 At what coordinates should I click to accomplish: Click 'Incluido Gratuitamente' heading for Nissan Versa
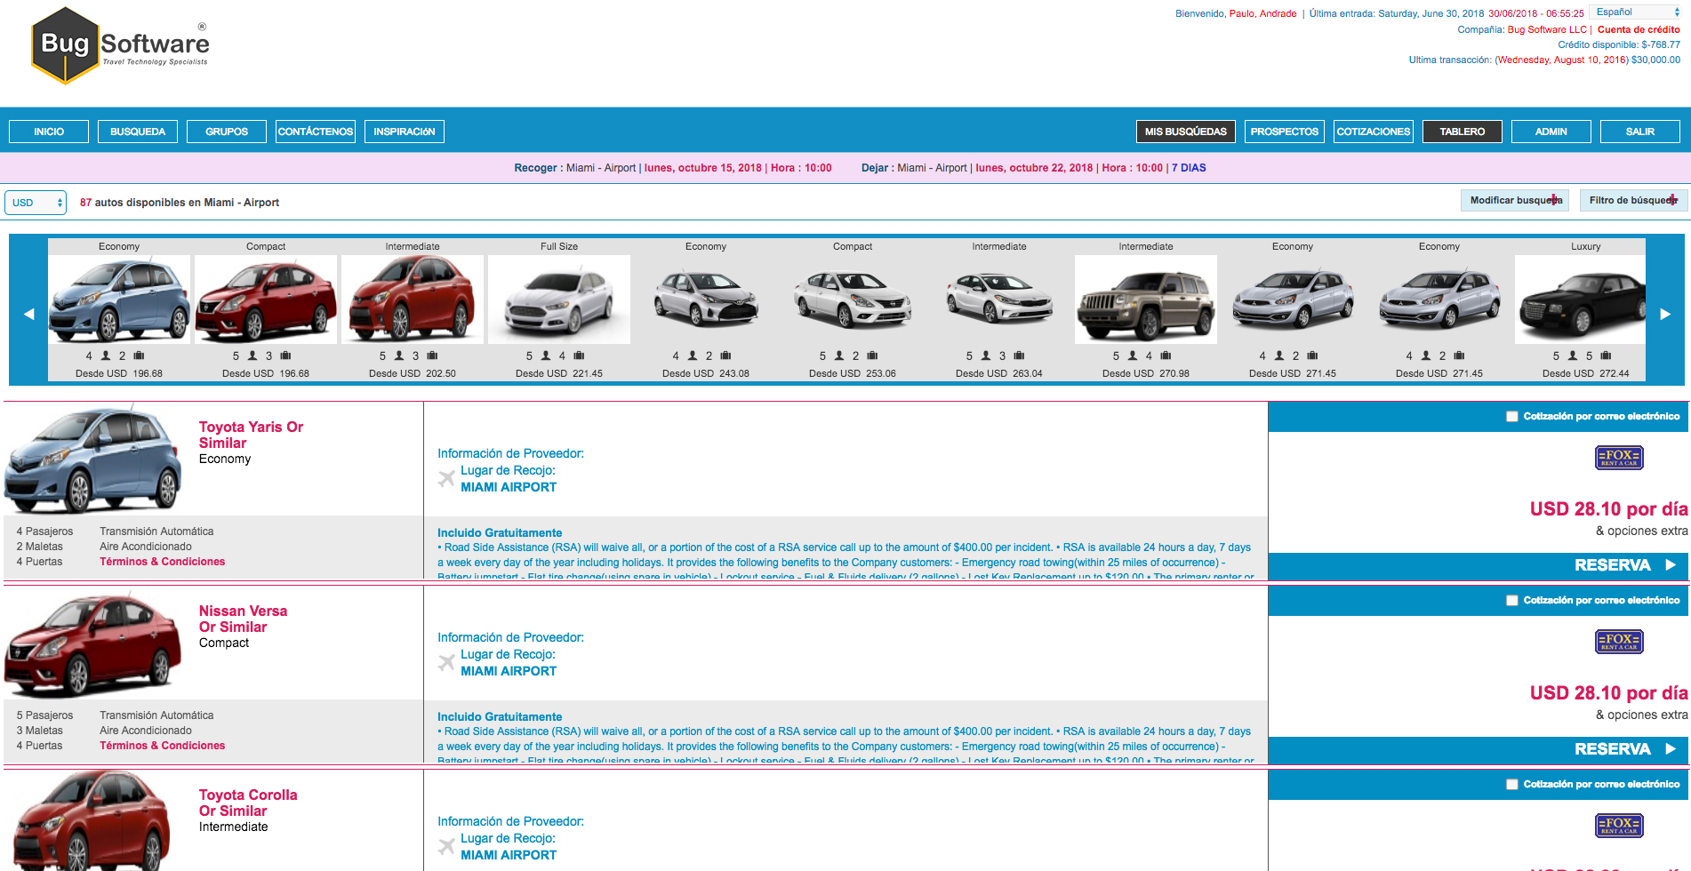pyautogui.click(x=500, y=716)
